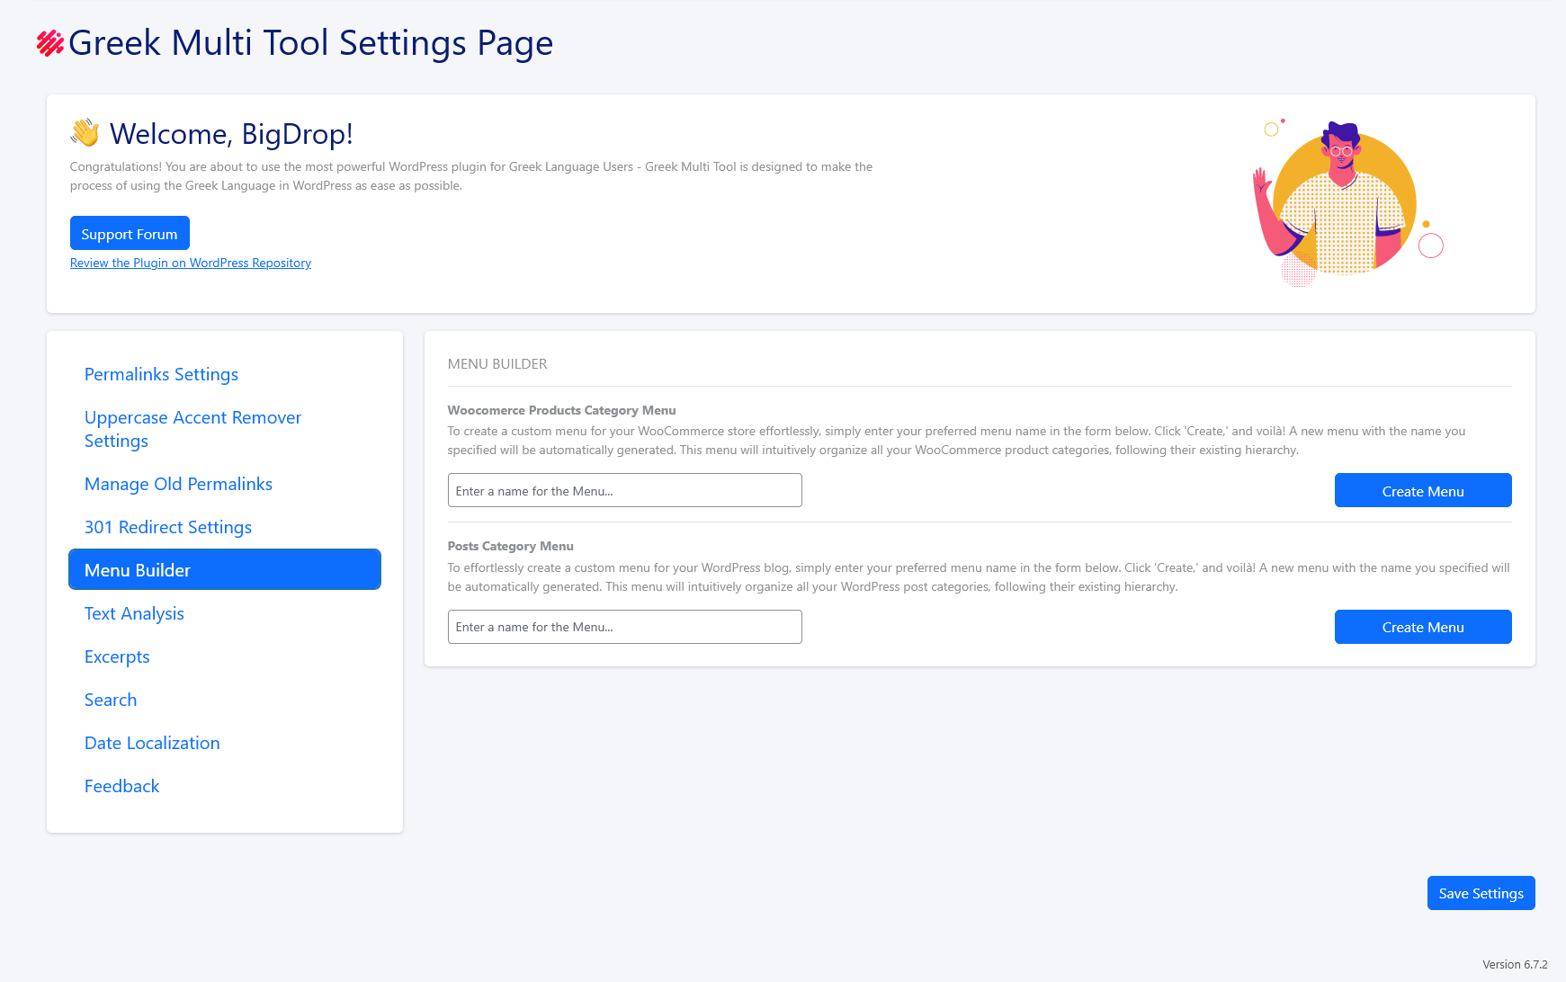Open 301 Redirect Settings

point(167,527)
